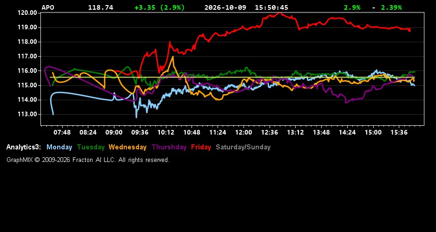Select the Tuesday legend label
Screen dimensions: 436x232
(x=91, y=147)
